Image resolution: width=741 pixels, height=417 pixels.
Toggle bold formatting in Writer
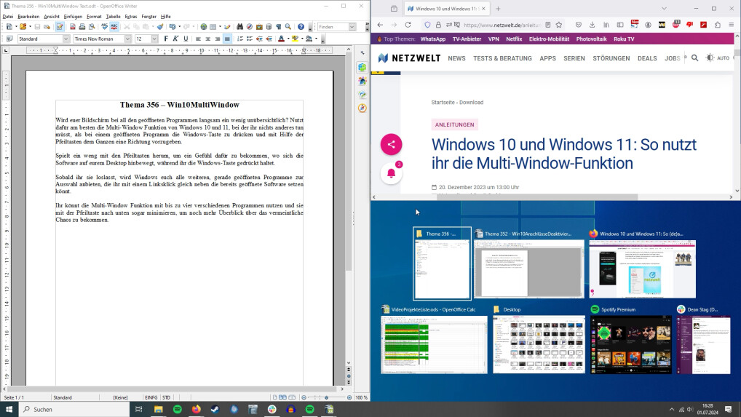(166, 39)
